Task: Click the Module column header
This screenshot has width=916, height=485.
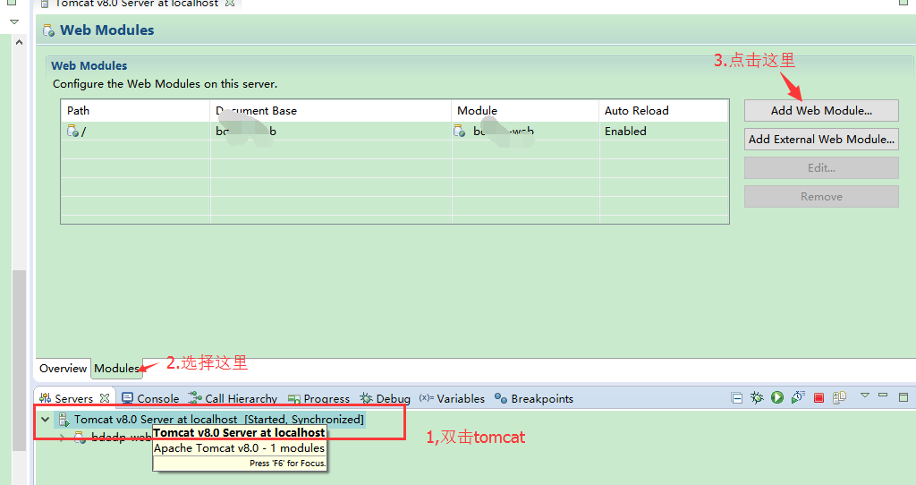Action: click(525, 110)
